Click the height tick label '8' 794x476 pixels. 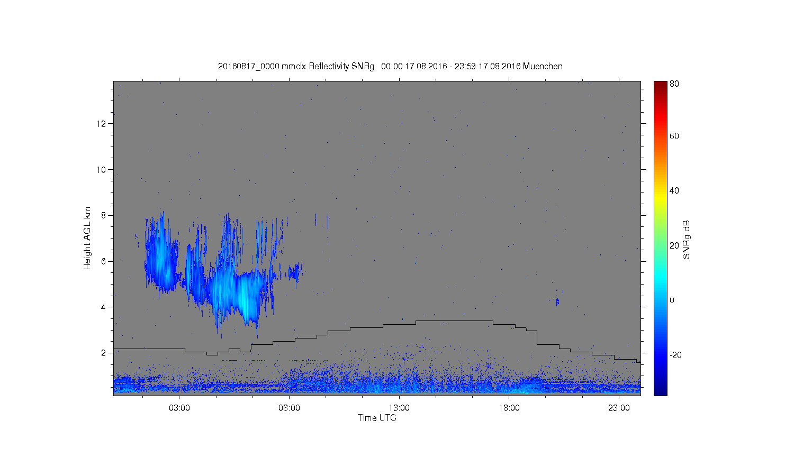[105, 215]
